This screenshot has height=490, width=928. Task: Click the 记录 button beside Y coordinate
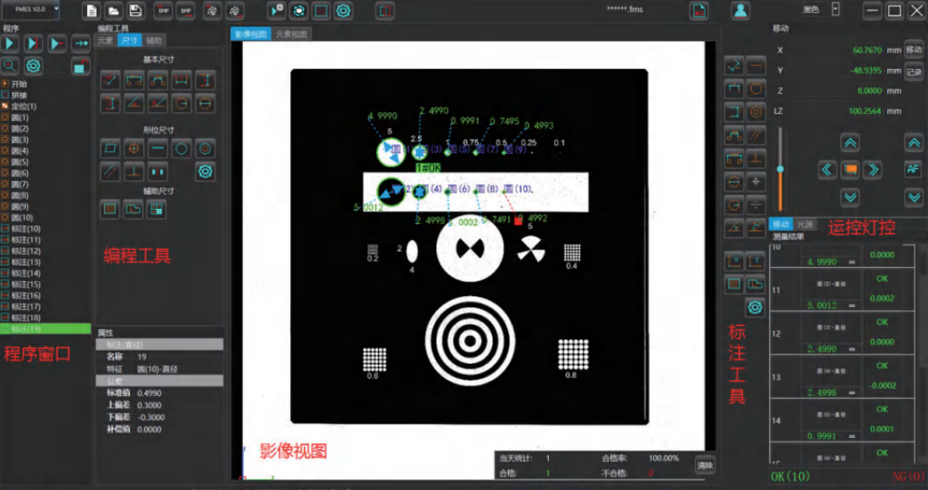914,71
